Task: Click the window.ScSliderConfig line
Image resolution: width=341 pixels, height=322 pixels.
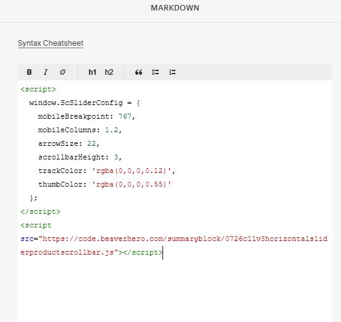Action: (85, 103)
